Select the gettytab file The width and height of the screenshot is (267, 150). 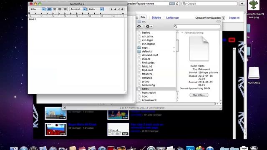click(x=147, y=77)
